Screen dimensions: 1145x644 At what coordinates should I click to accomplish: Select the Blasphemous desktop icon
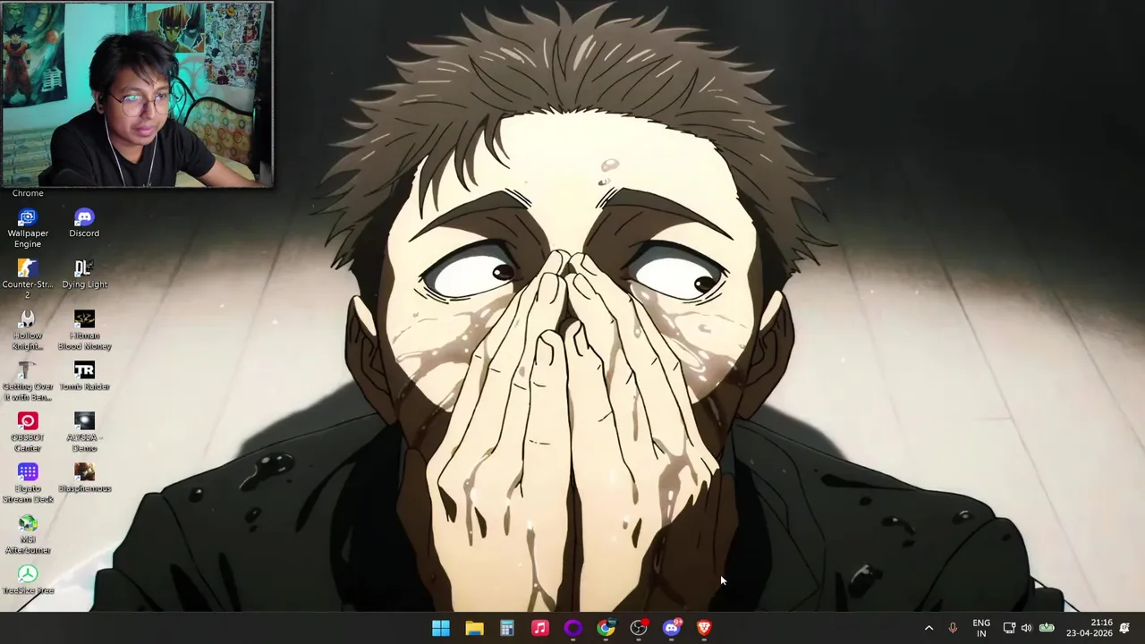(84, 479)
